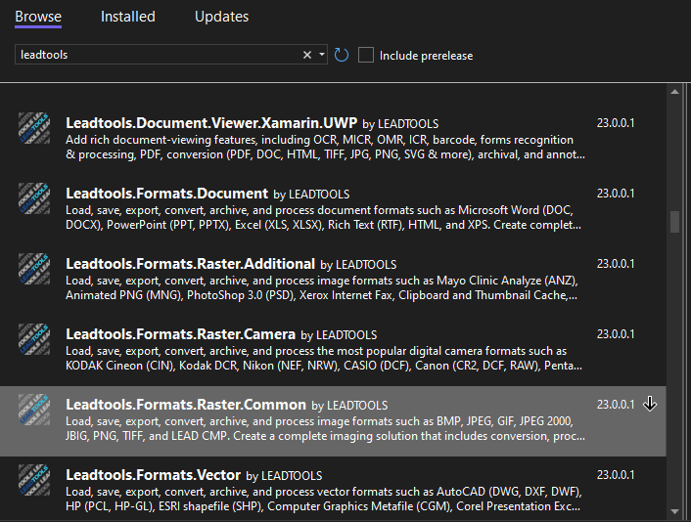
Task: Click description mentioning BMP, JPEG, GIF, JPEG 2000
Action: click(x=325, y=429)
